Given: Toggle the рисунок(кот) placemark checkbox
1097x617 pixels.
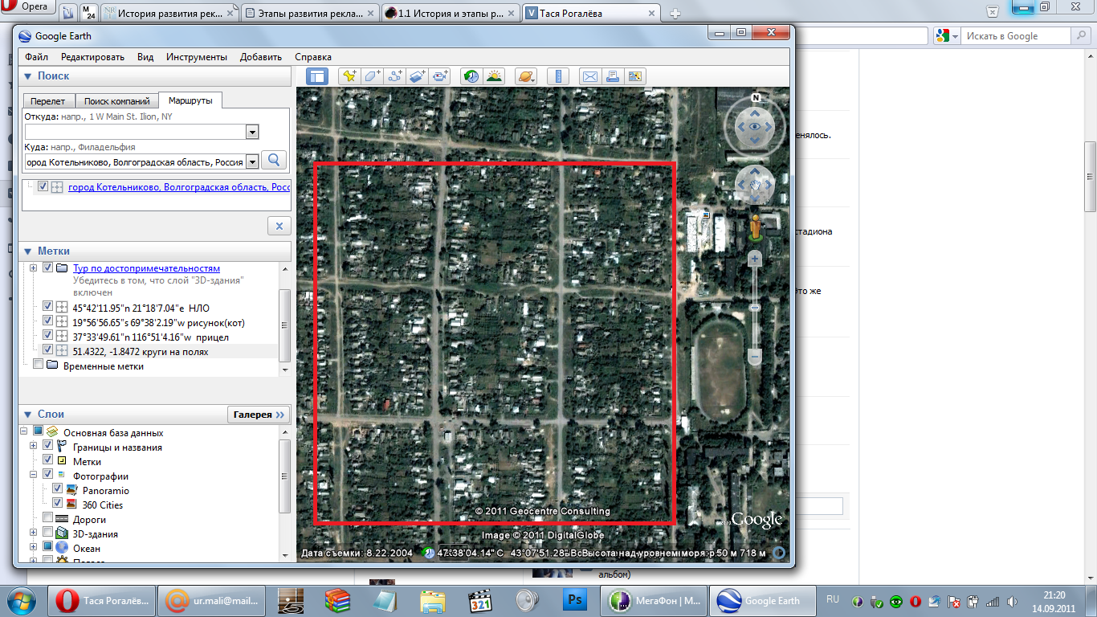Looking at the screenshot, I should 47,321.
